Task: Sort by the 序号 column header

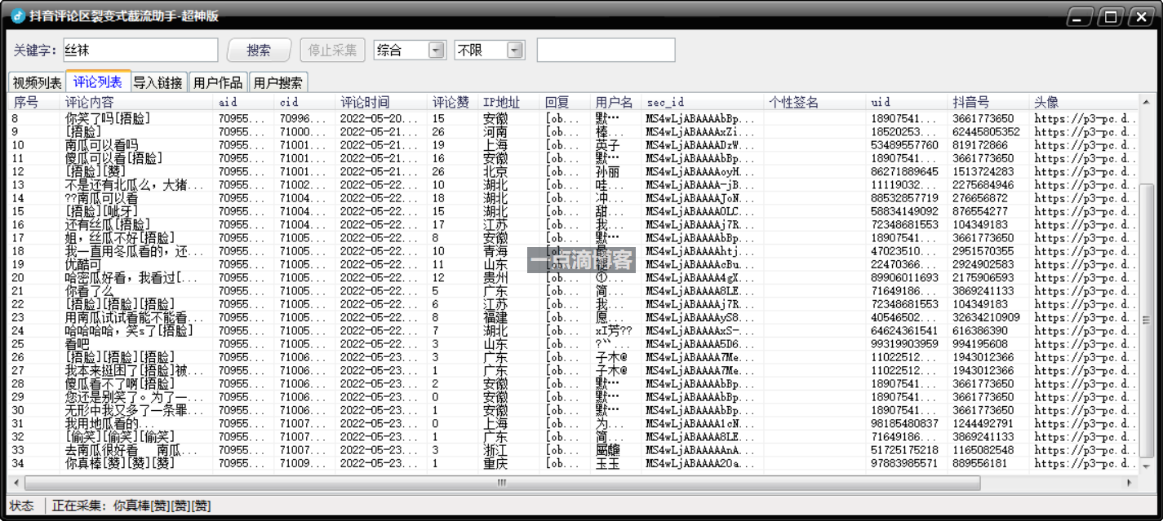Action: pos(33,103)
